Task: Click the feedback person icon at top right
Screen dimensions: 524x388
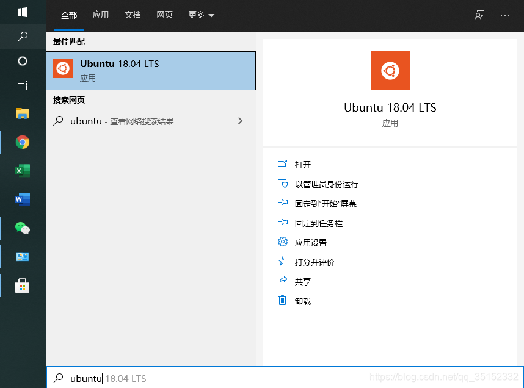Action: click(479, 15)
